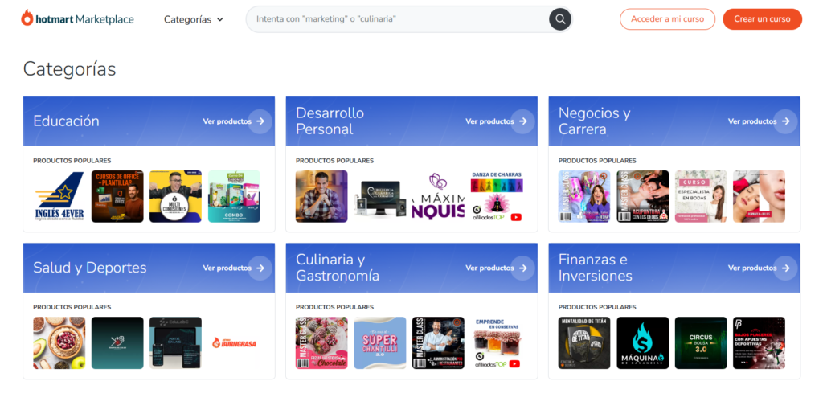Viewport: 823px width, 414px height.
Task: Click arrow icon in Salud y Deportes card
Action: pyautogui.click(x=260, y=268)
